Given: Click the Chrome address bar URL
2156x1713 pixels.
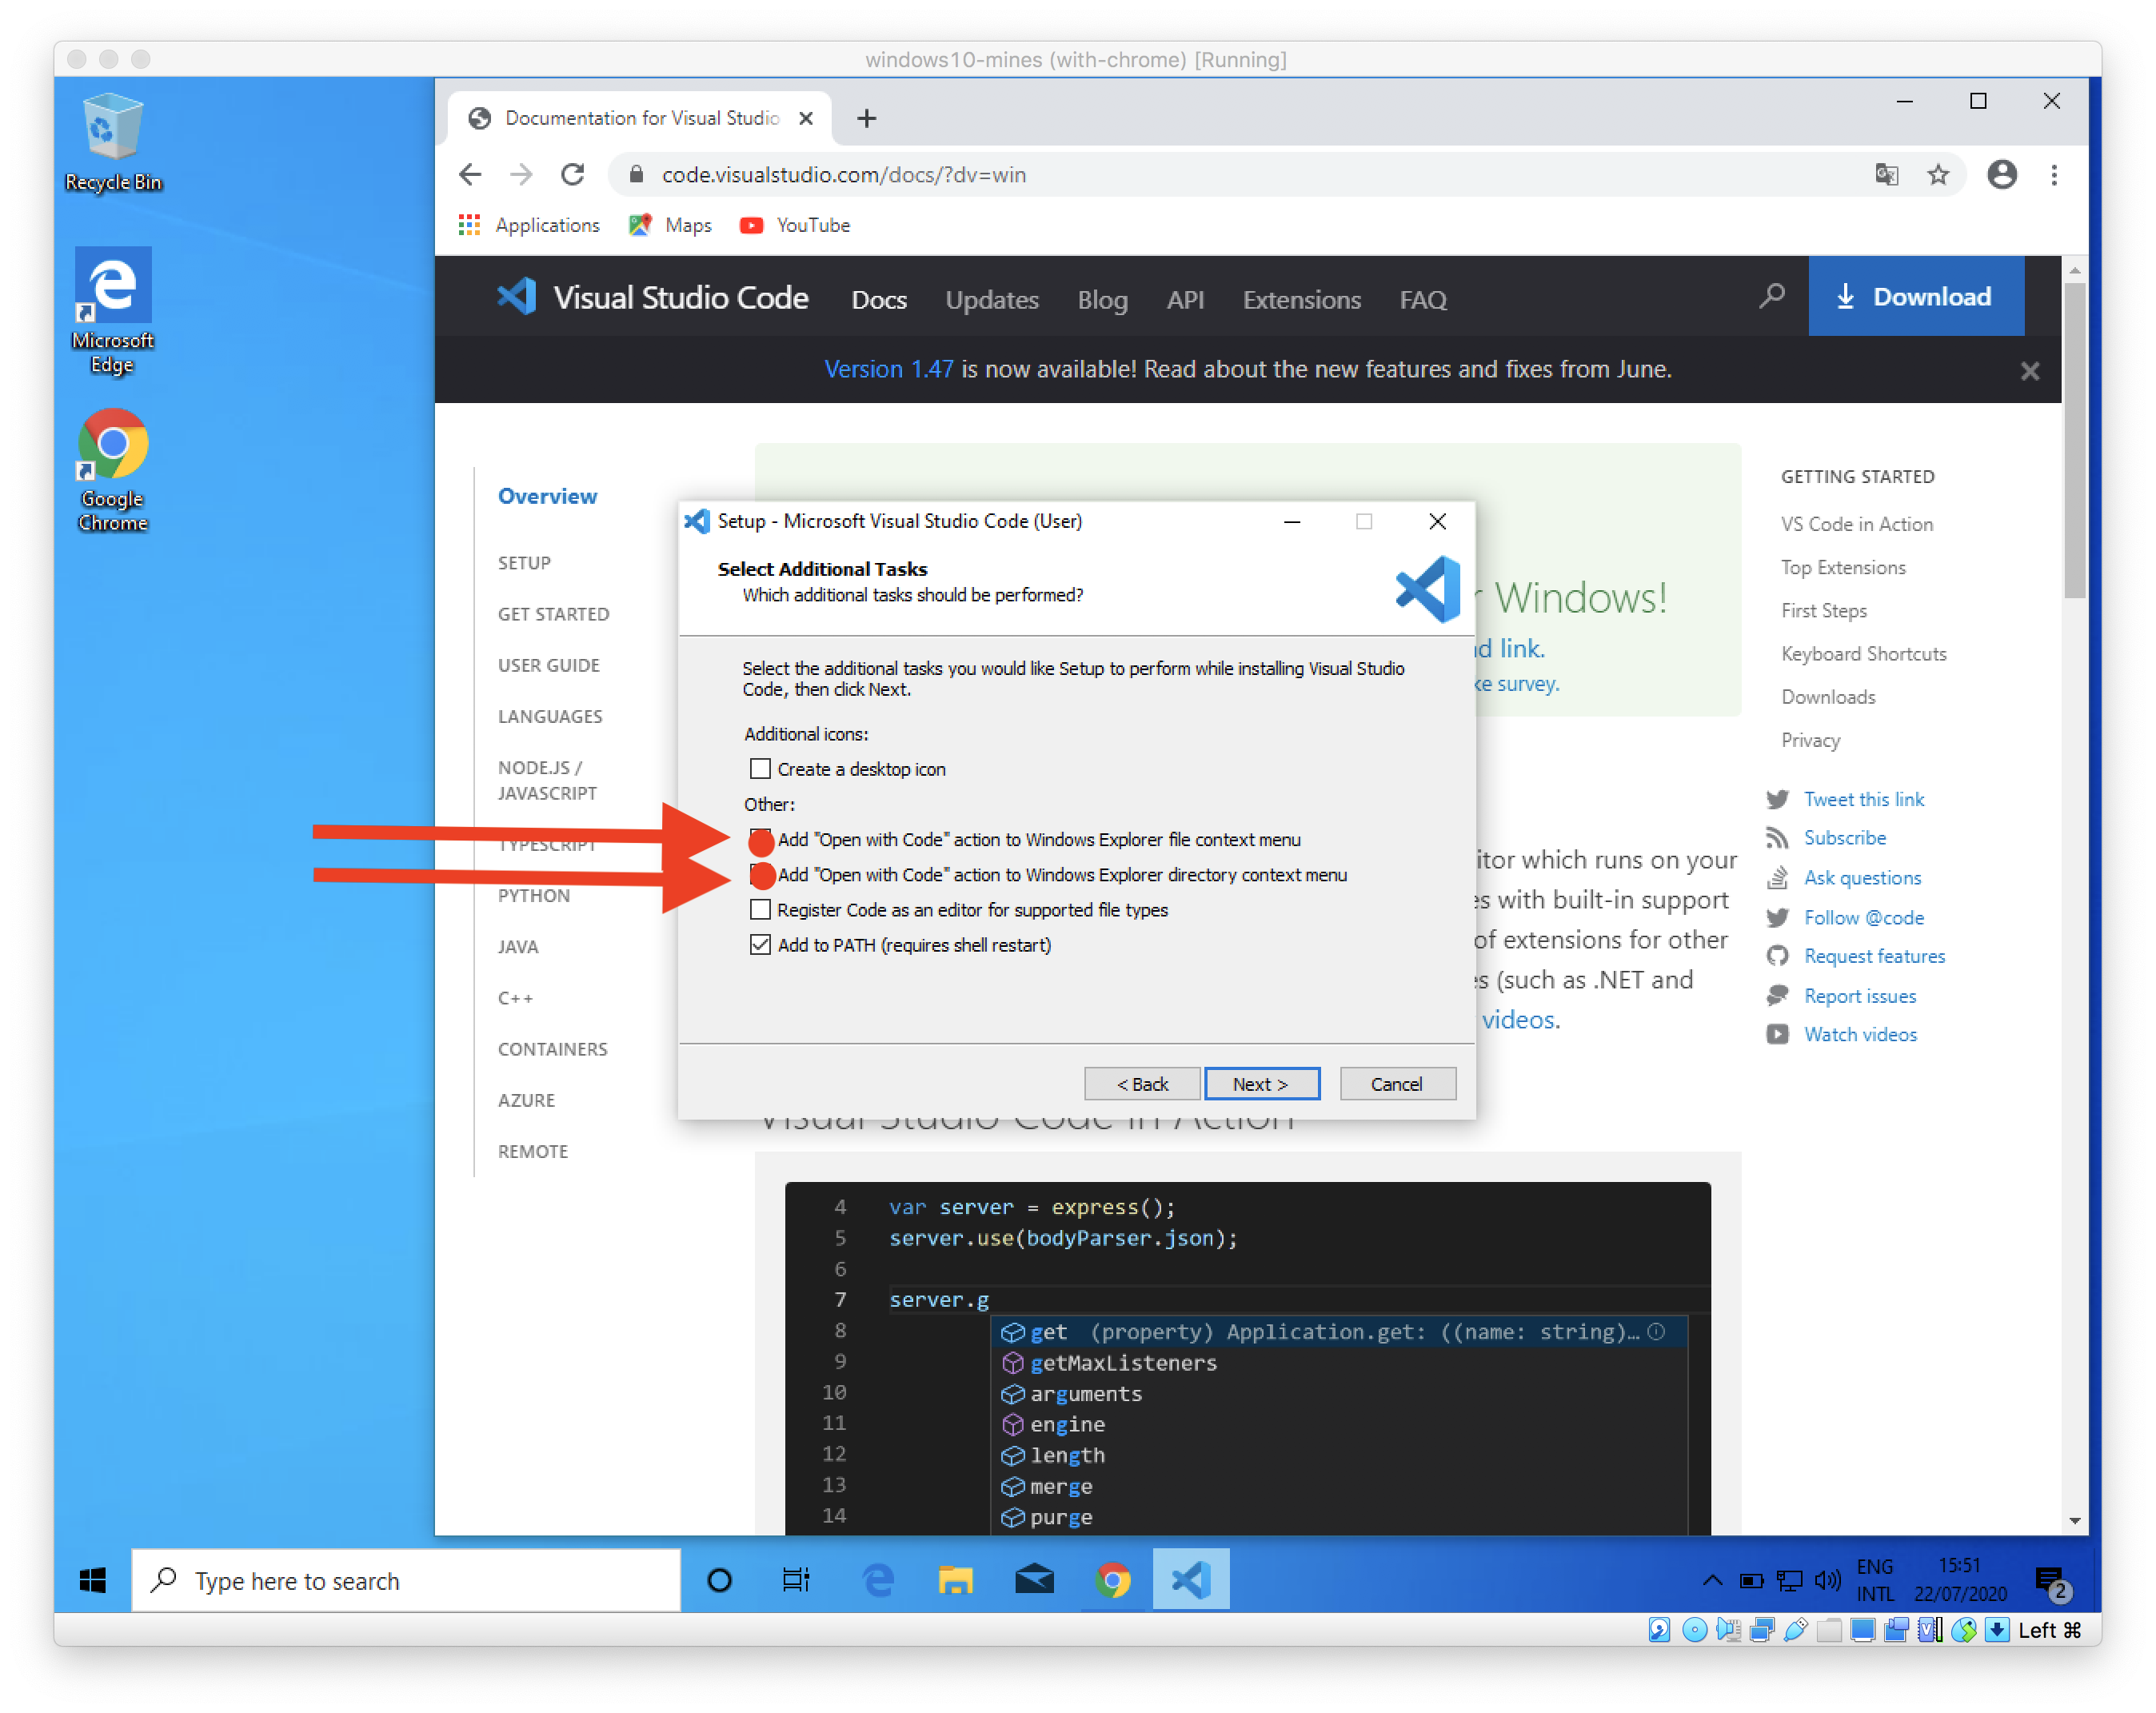Looking at the screenshot, I should pos(843,175).
